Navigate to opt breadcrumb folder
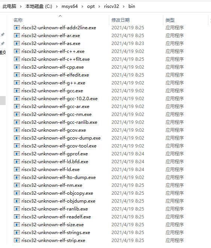211x248 pixels. coord(91,6)
